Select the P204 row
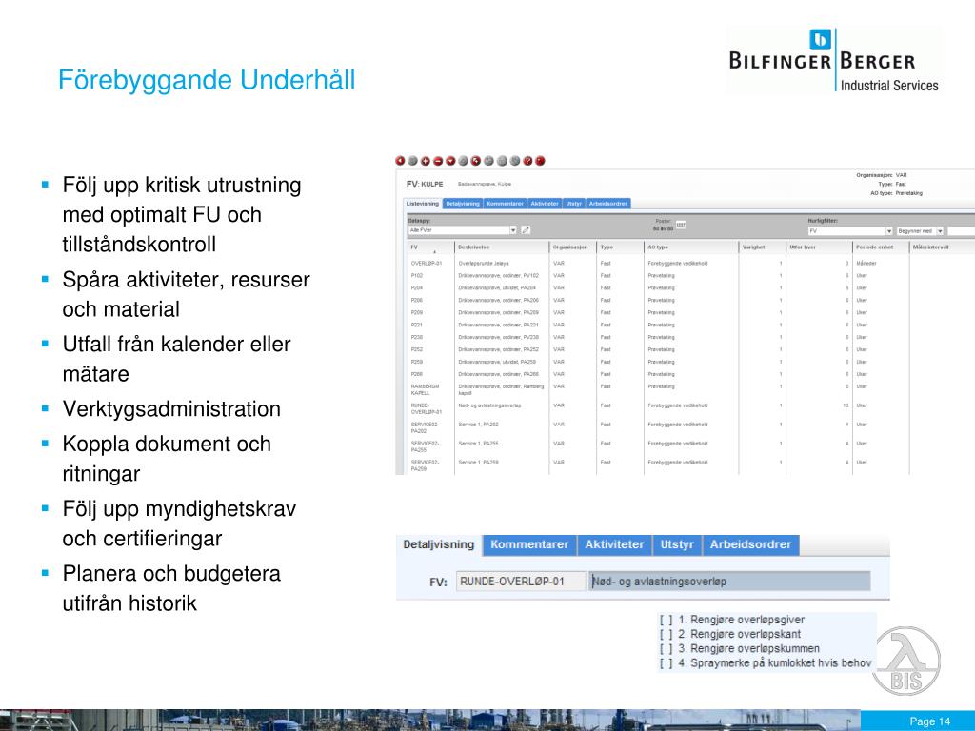Screen dimensions: 975x731 (690, 287)
